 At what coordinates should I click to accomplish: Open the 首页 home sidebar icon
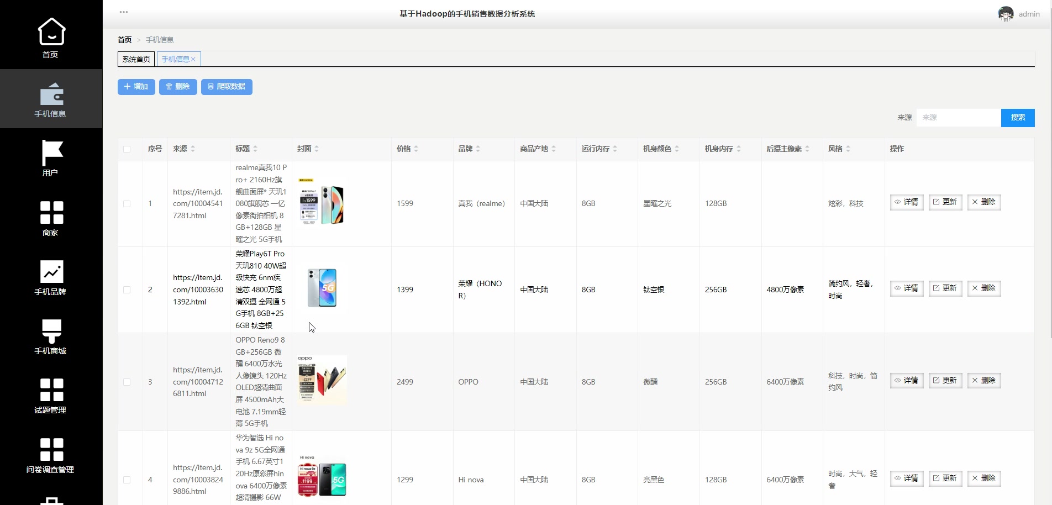pos(51,31)
